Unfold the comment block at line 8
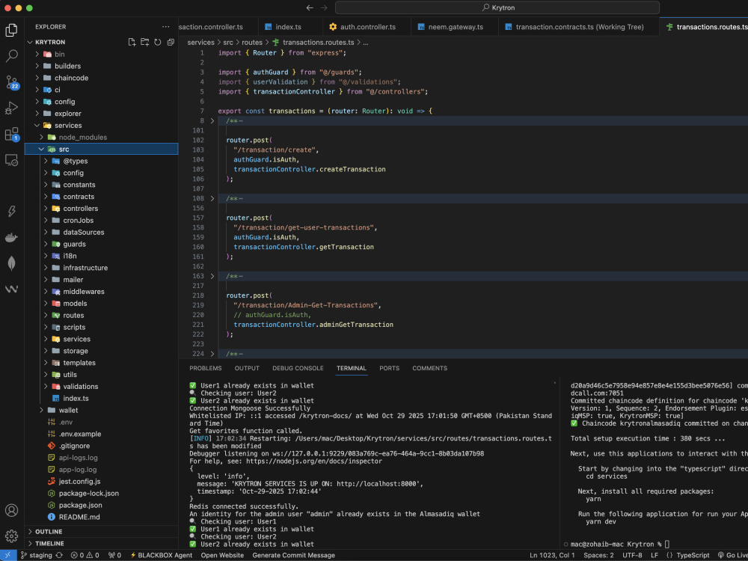 click(212, 120)
